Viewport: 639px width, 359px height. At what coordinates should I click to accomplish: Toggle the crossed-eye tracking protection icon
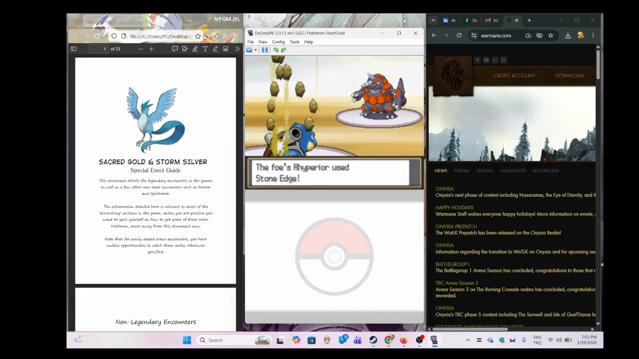coord(539,35)
